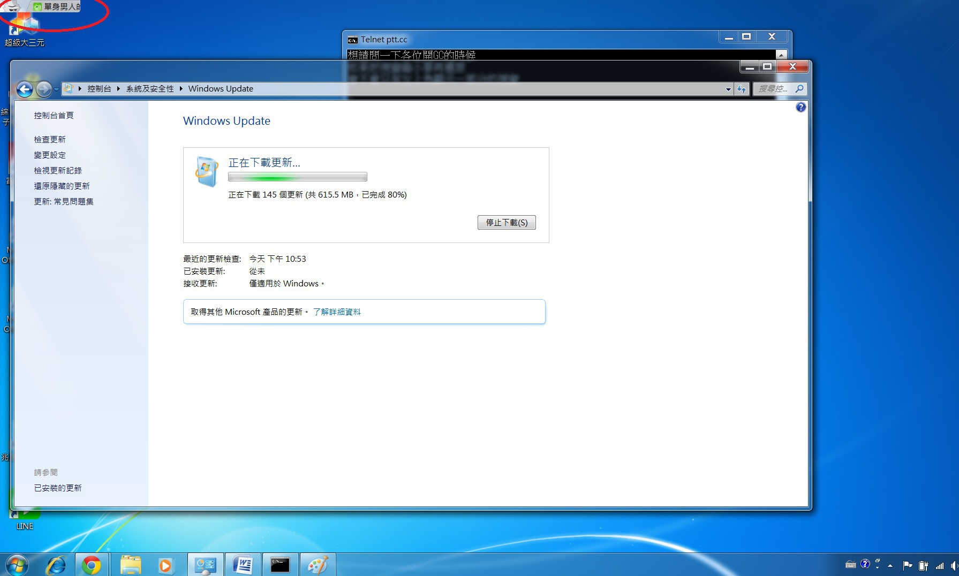The width and height of the screenshot is (959, 576).
Task: Open Windows Explorer folder from taskbar
Action: click(130, 565)
